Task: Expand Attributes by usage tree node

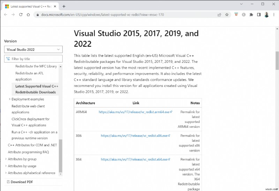Action: 6,166
